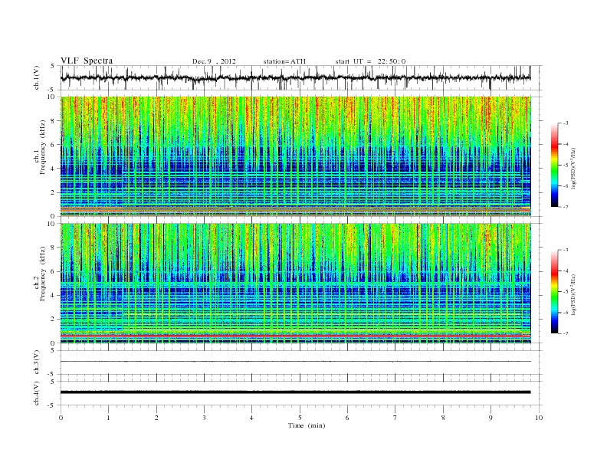Screen dimensions: 607x469
Task: Click the 'station=ATH' label
Action: pyautogui.click(x=284, y=61)
